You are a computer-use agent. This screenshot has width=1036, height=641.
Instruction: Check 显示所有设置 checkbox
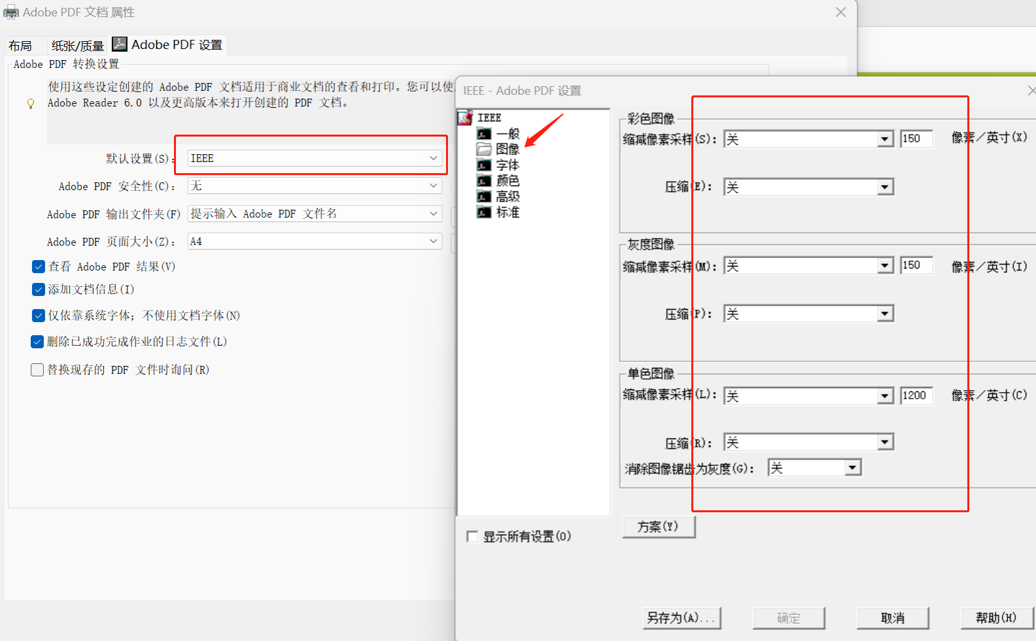click(472, 536)
